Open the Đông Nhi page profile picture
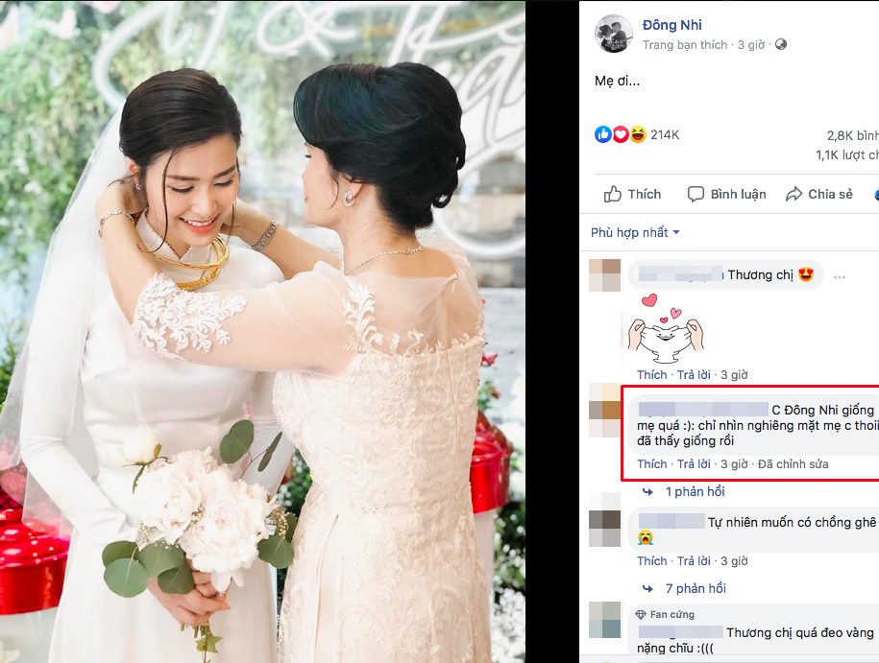 point(613,34)
